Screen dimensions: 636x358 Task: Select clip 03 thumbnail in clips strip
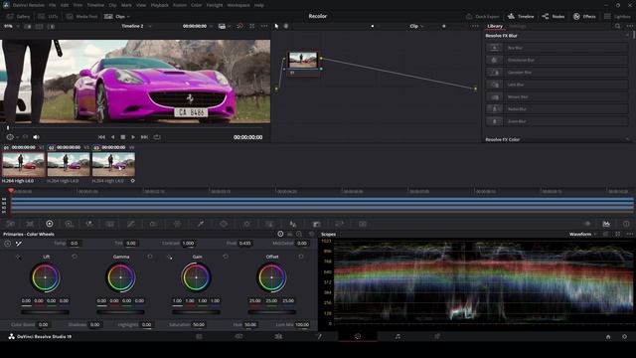[x=113, y=164]
